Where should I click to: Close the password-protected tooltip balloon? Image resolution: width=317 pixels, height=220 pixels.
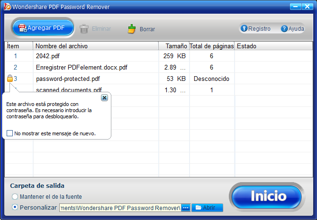pyautogui.click(x=104, y=98)
